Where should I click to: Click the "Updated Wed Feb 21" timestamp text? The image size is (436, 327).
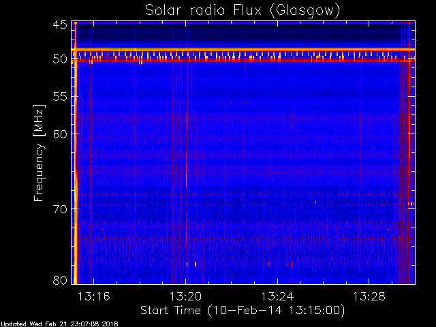[x=59, y=323]
